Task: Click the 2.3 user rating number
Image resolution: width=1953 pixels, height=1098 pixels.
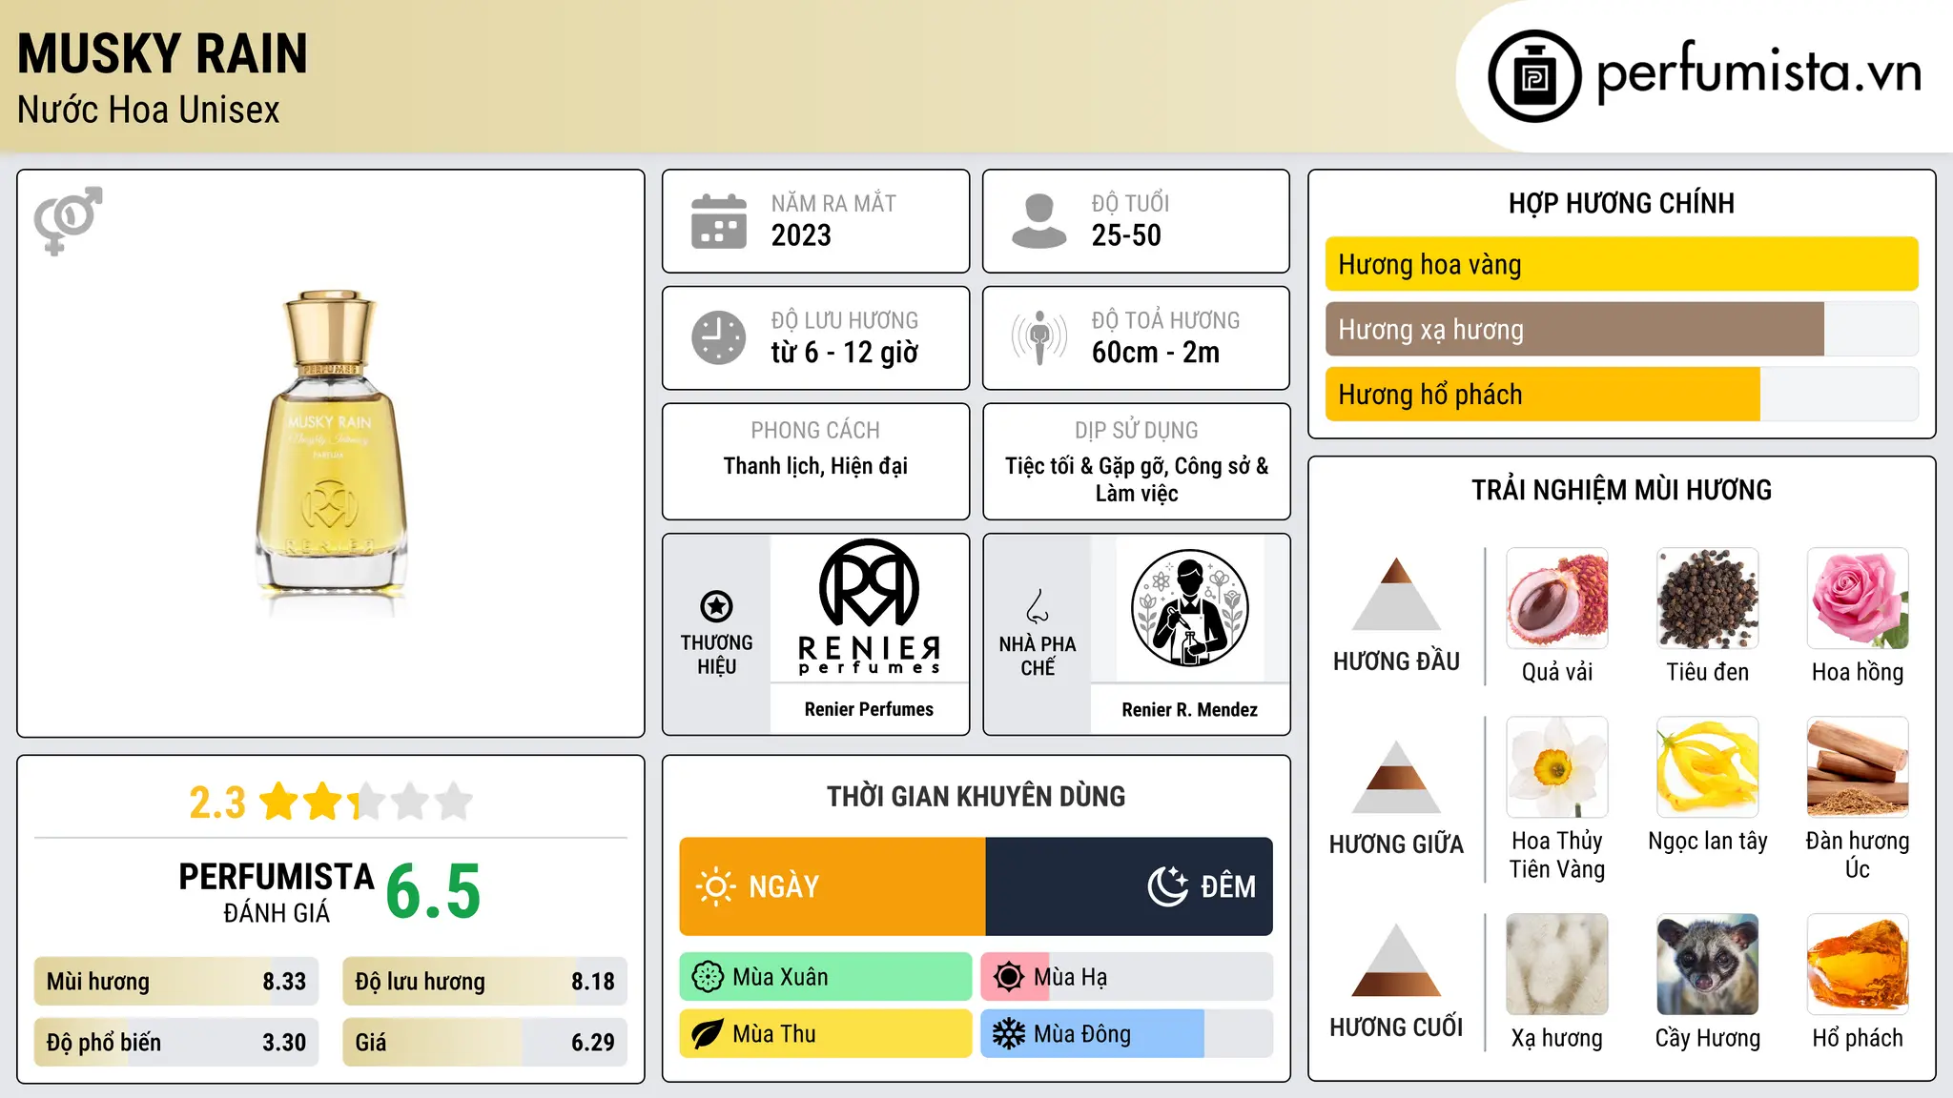Action: (217, 803)
